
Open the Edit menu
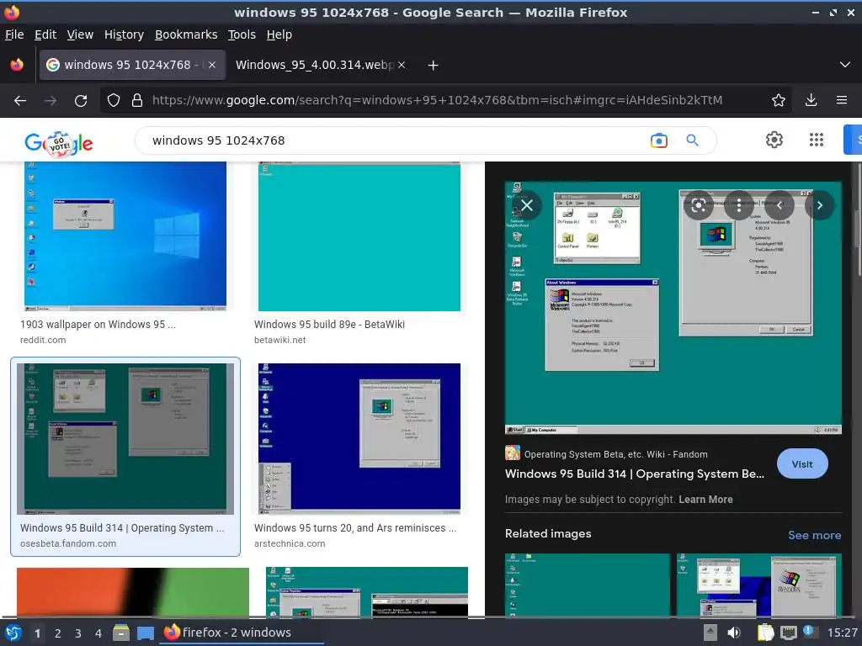point(45,34)
